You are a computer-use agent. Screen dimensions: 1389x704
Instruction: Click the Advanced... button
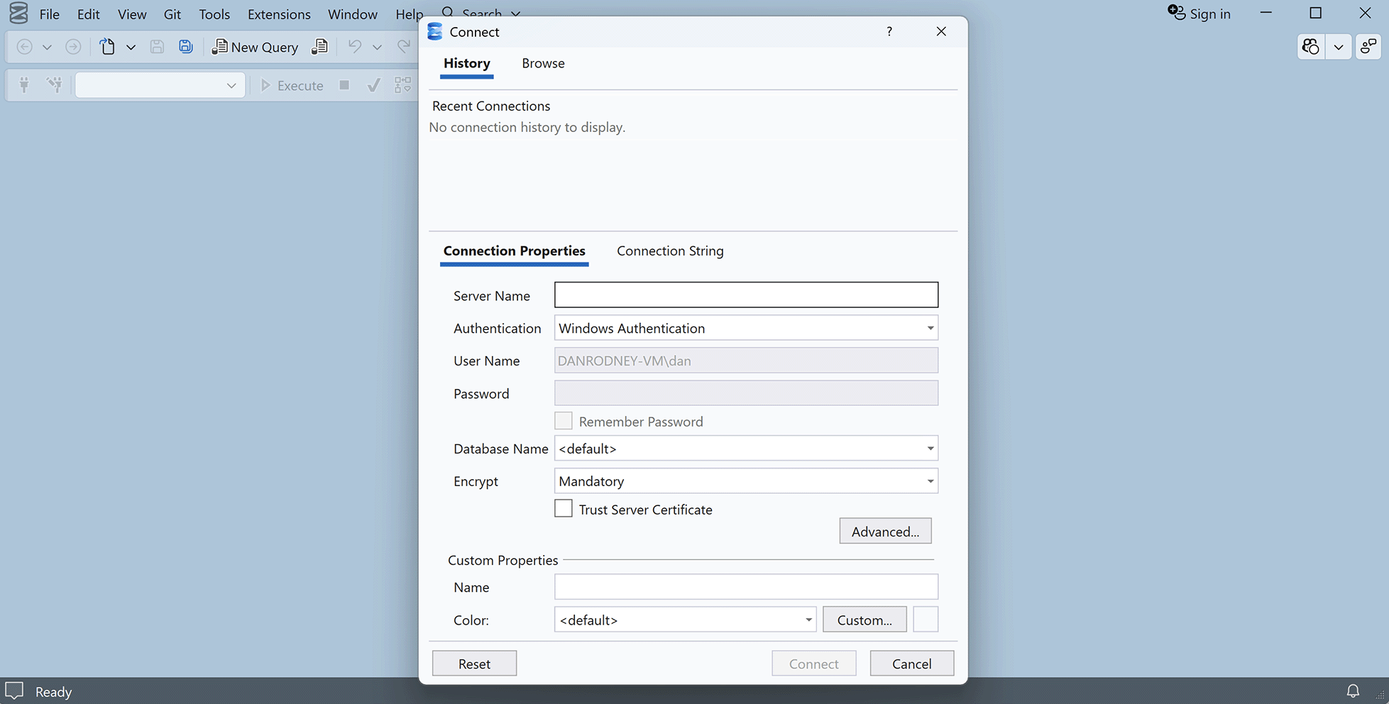click(x=884, y=532)
